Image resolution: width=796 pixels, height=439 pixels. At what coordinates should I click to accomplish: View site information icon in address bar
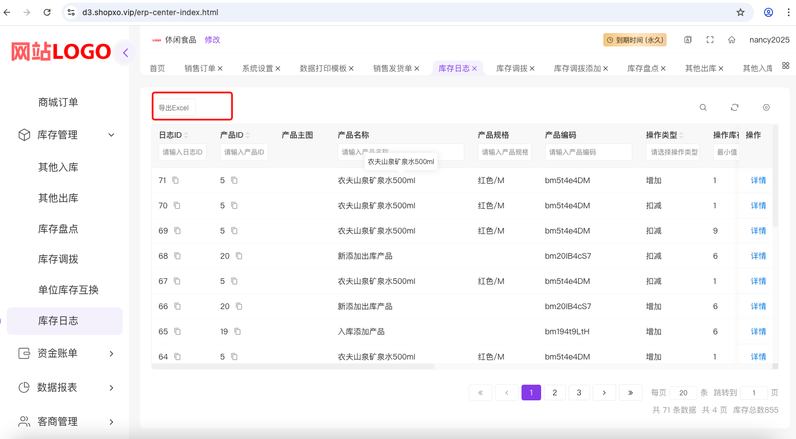pos(70,12)
